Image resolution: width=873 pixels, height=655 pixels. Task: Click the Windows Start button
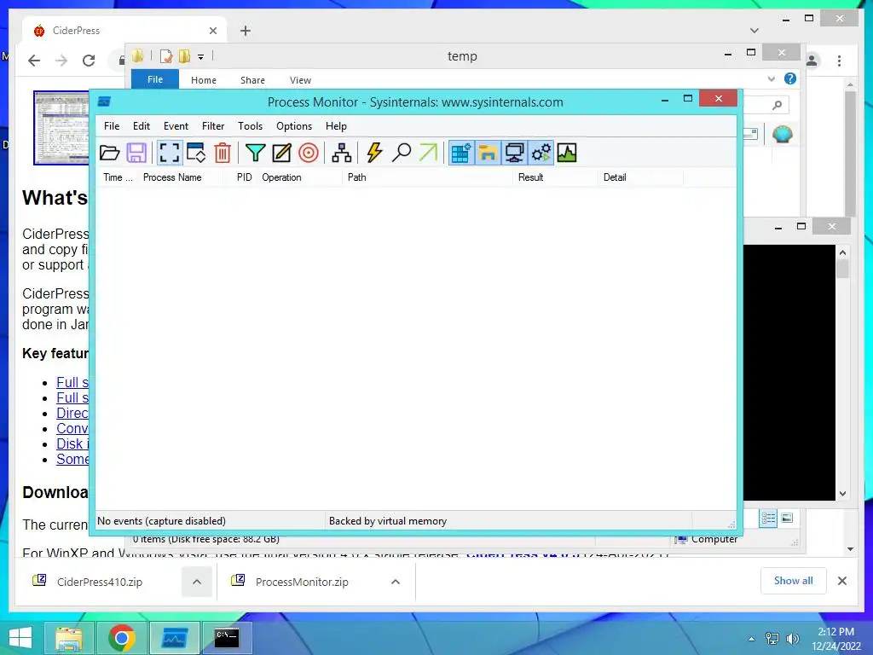click(x=20, y=638)
